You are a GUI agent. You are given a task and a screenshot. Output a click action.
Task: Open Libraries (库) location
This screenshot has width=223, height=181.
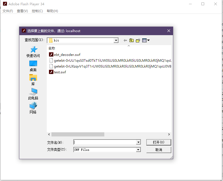pyautogui.click(x=33, y=80)
